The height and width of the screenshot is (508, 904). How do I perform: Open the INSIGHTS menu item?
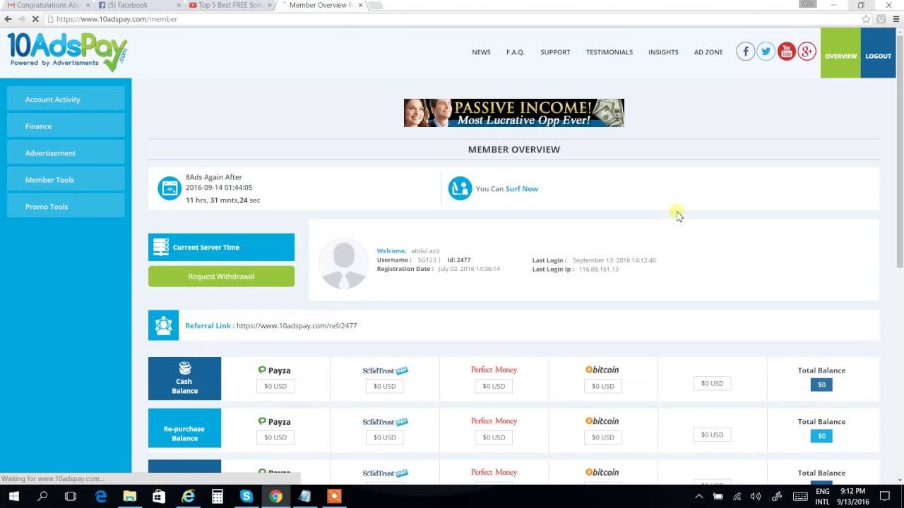663,52
